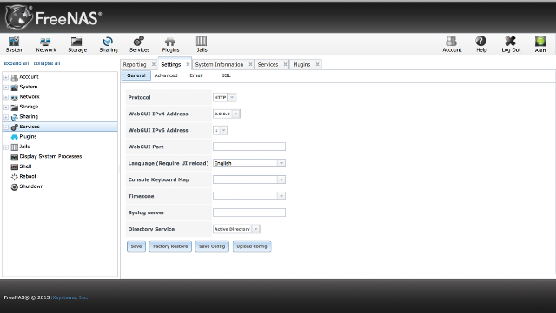Click the Sharing toolbar icon
This screenshot has width=556, height=313.
click(x=108, y=44)
